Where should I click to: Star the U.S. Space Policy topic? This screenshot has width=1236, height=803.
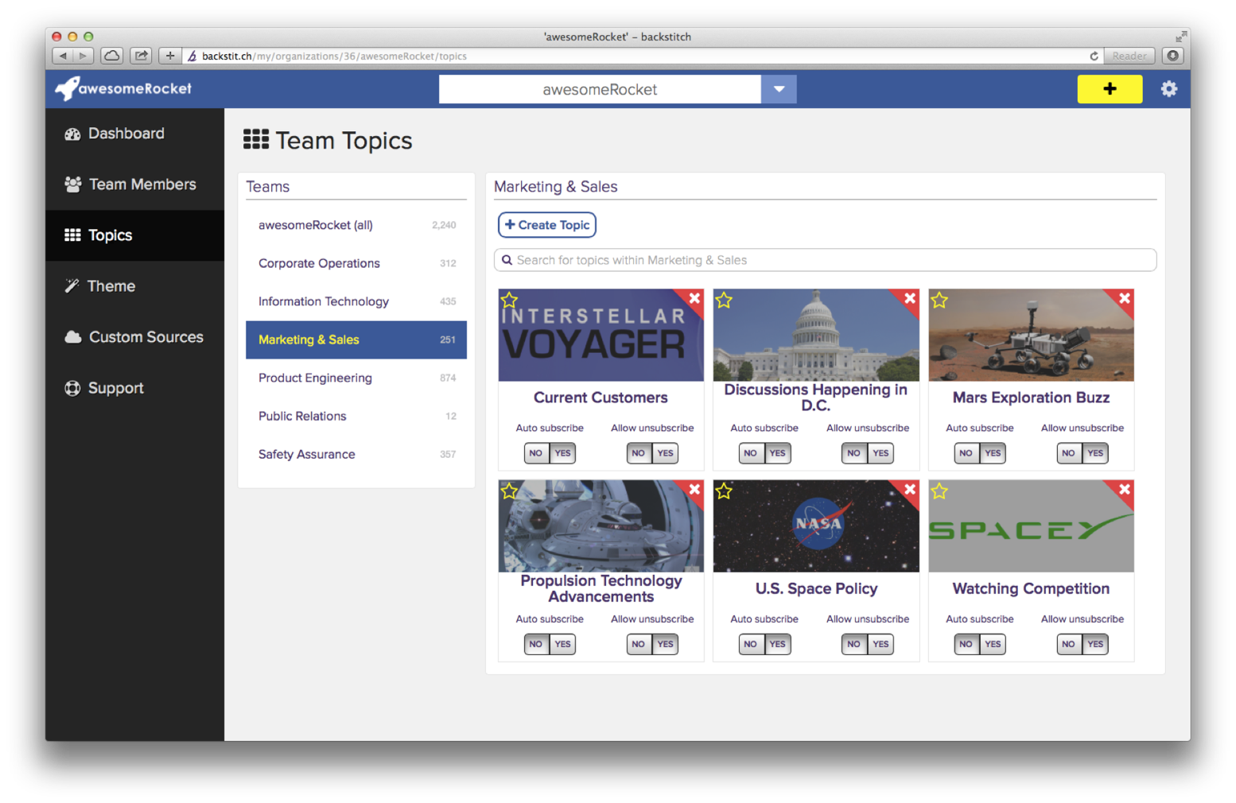[x=724, y=491]
